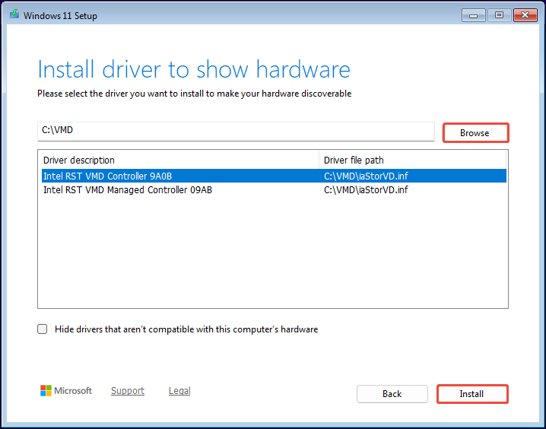Click the Microsoft logo
This screenshot has width=546, height=429.
(66, 391)
